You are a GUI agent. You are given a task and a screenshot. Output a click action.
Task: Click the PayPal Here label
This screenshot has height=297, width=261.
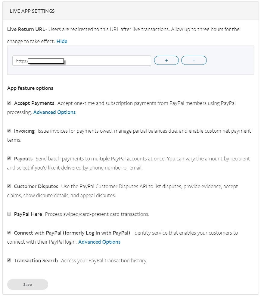tap(28, 214)
